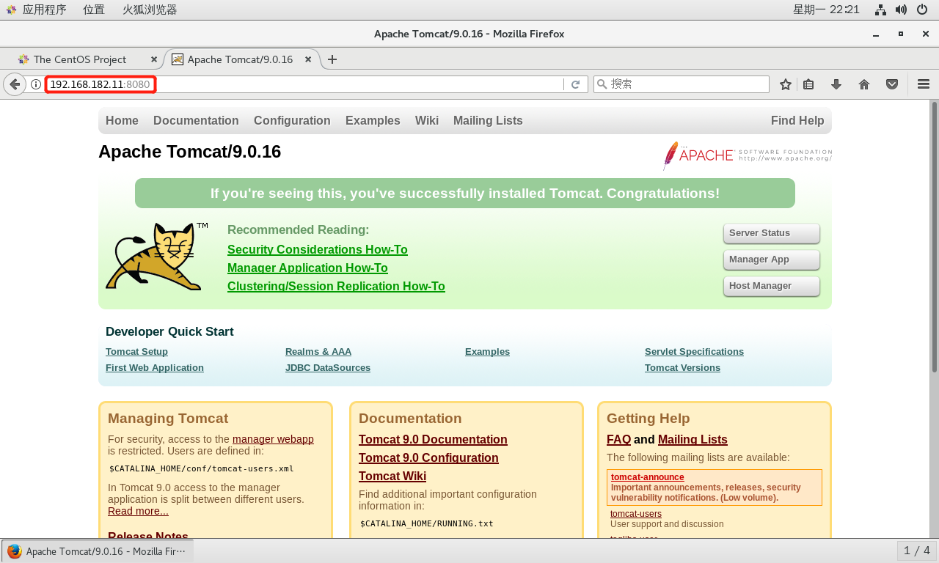Open Tomcat Versions link
This screenshot has width=939, height=563.
click(682, 368)
